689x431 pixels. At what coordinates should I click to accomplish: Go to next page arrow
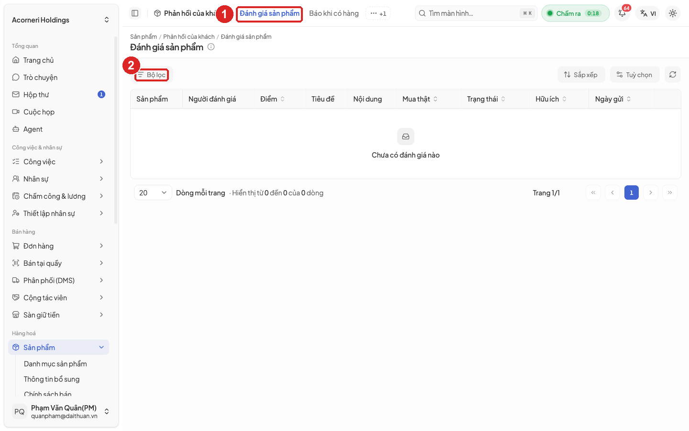[651, 193]
